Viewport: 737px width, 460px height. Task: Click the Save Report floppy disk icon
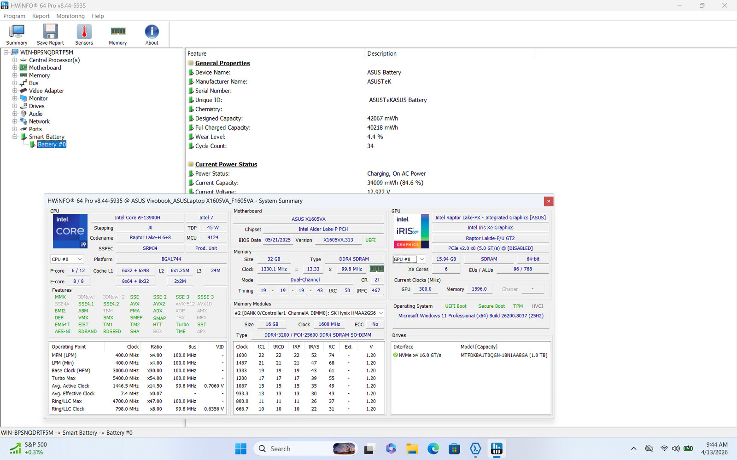click(x=50, y=31)
